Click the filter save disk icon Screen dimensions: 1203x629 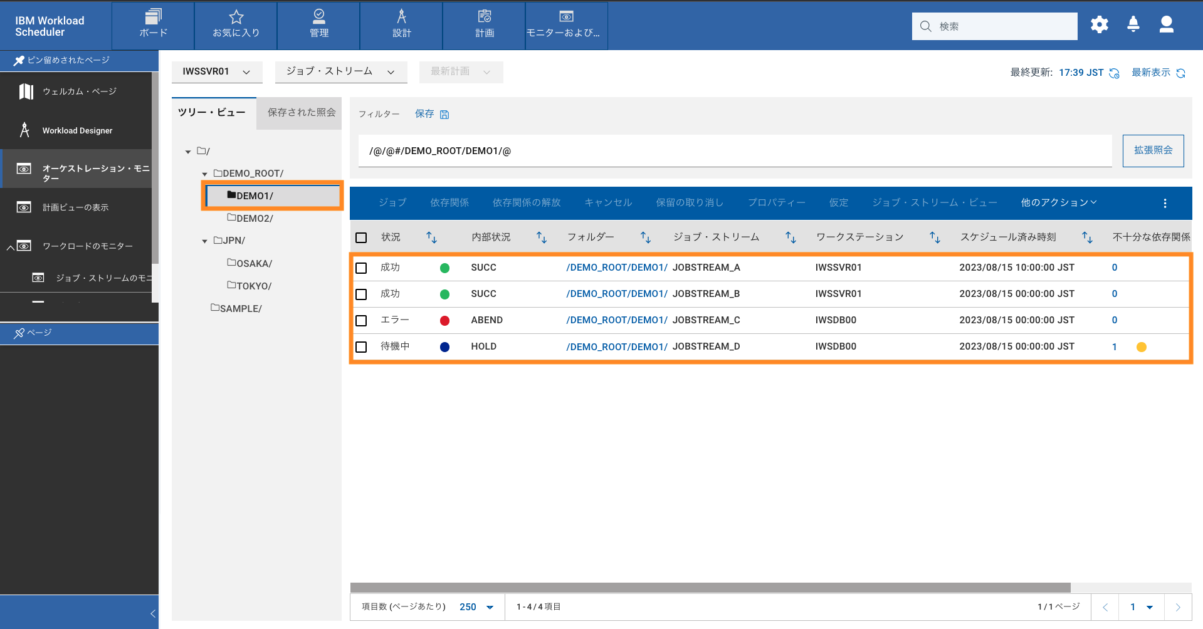(x=444, y=115)
